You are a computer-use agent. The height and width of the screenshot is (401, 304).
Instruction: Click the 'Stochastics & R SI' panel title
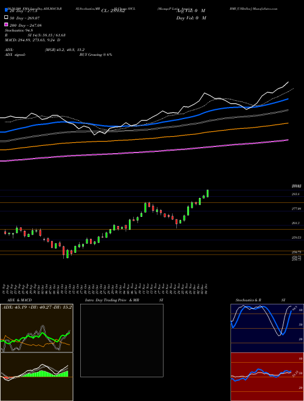(x=260, y=300)
